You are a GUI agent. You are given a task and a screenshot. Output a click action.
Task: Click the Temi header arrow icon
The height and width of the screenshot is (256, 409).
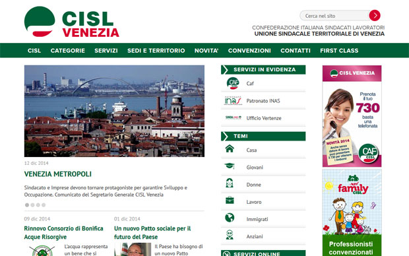[225, 136]
